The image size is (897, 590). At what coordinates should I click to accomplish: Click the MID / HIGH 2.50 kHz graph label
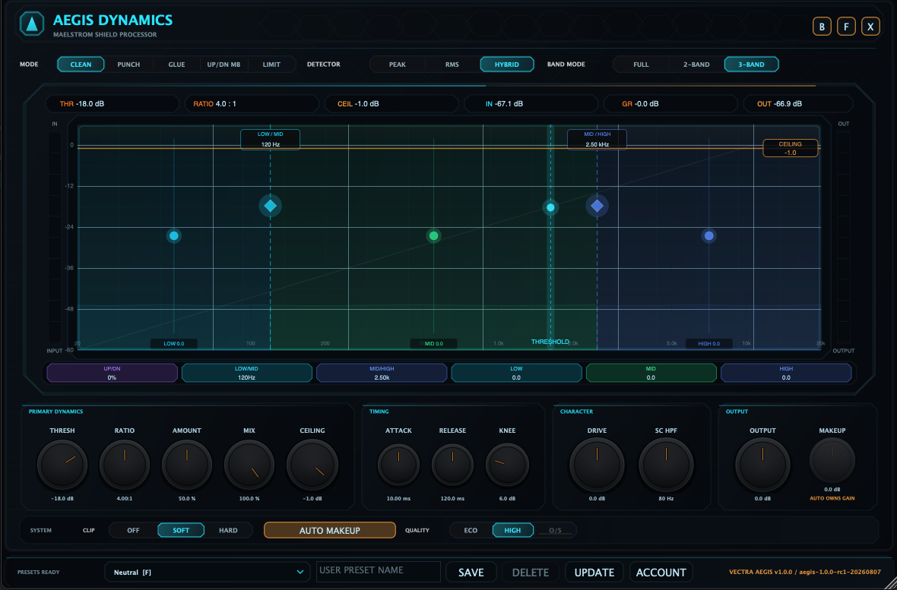[x=597, y=140]
